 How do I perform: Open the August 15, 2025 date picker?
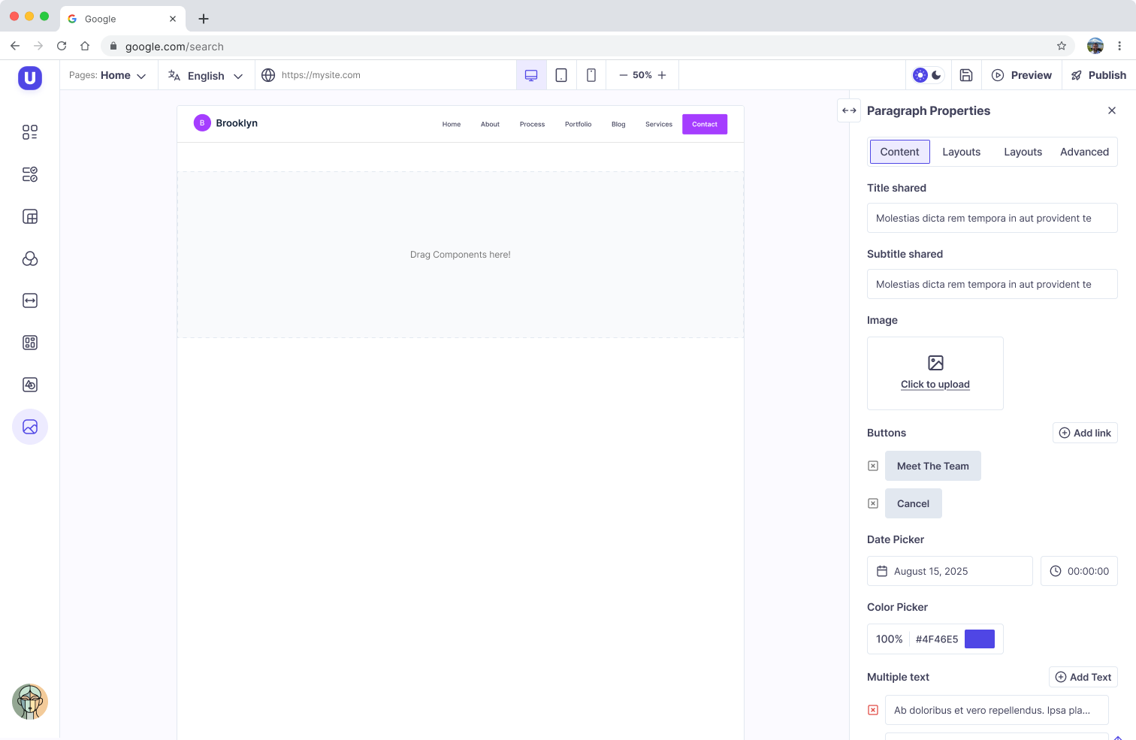click(x=950, y=571)
